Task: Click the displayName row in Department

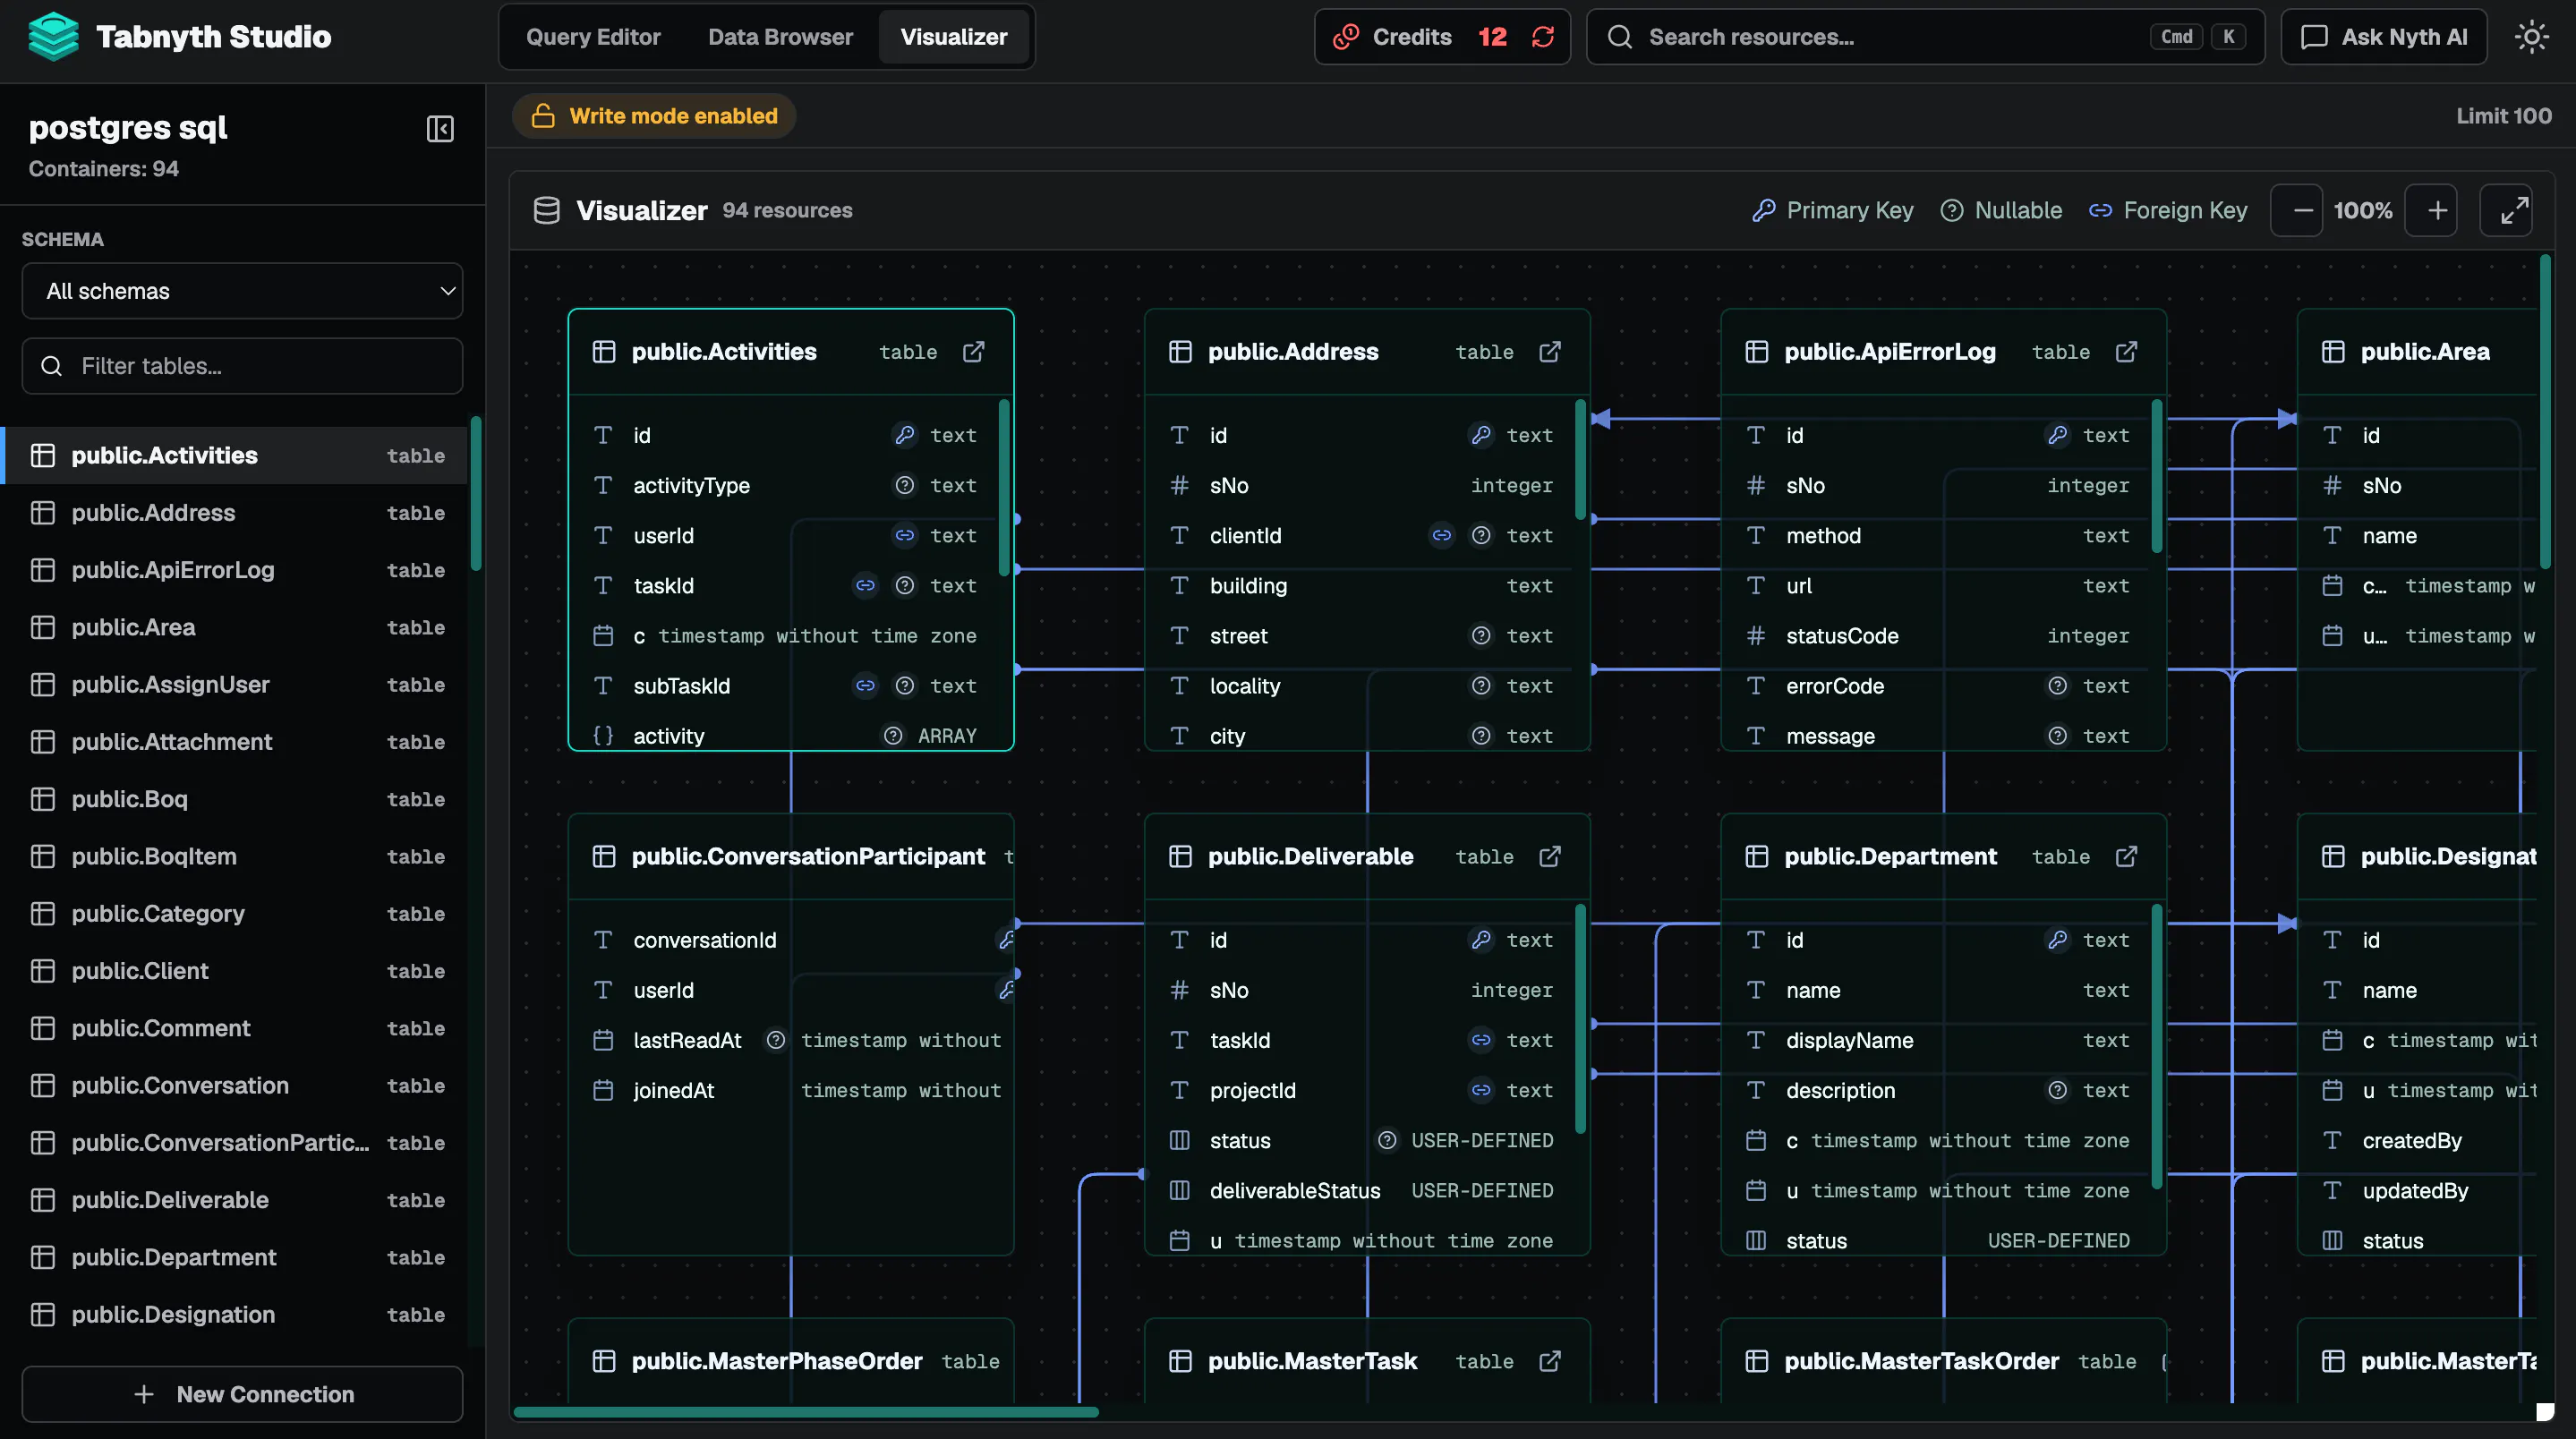Action: coord(1943,1041)
